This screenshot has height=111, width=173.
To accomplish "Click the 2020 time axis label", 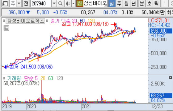I will click(31, 106).
